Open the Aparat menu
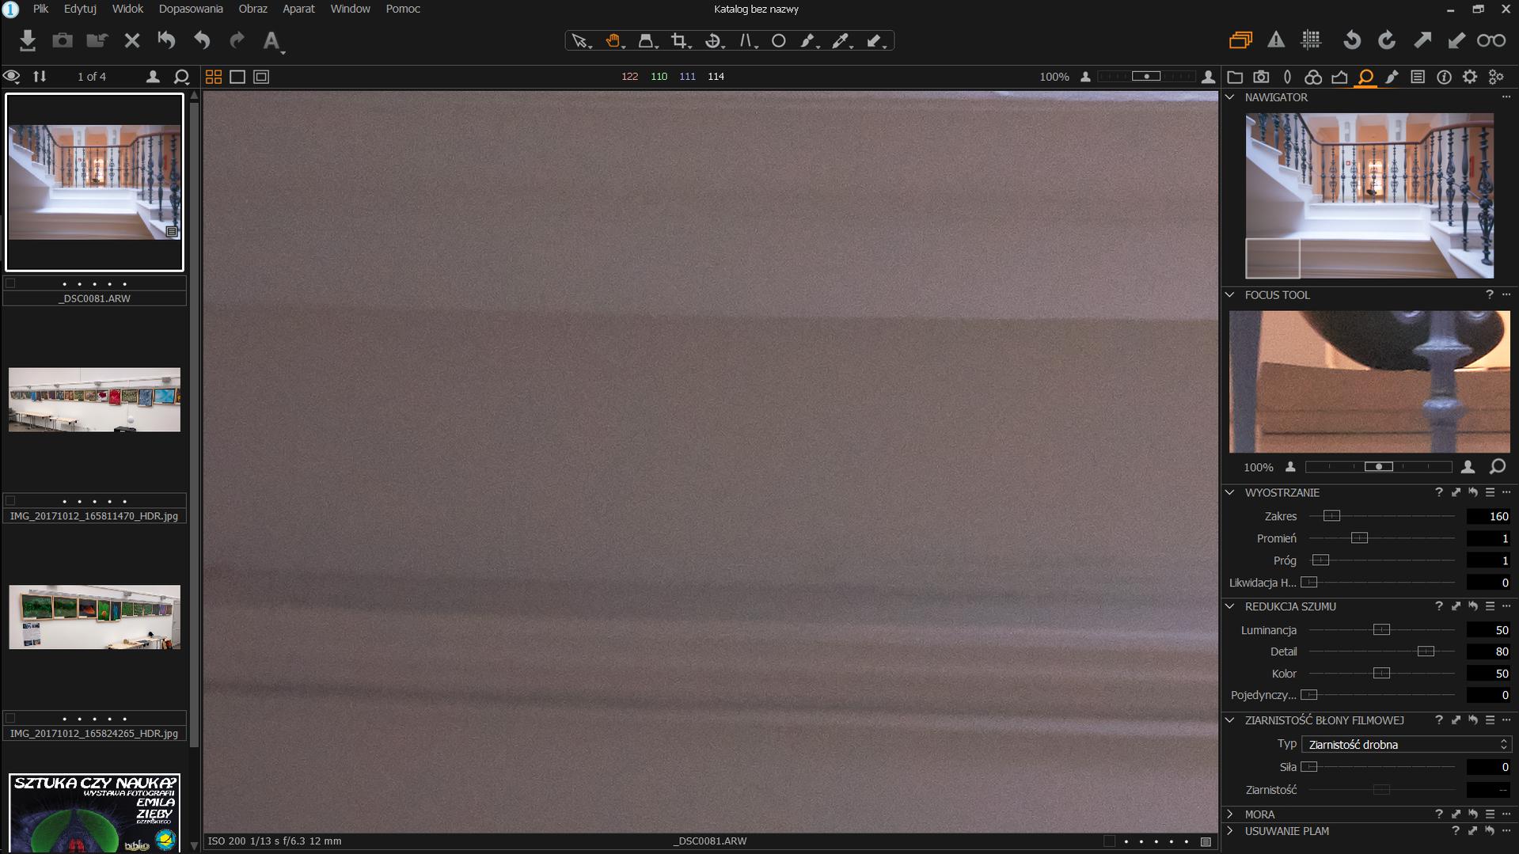The height and width of the screenshot is (854, 1519). pos(298,9)
